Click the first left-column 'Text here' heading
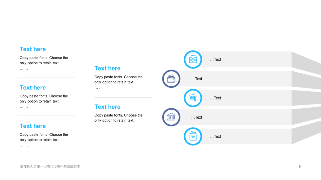Image resolution: width=321 pixels, height=180 pixels. point(33,49)
